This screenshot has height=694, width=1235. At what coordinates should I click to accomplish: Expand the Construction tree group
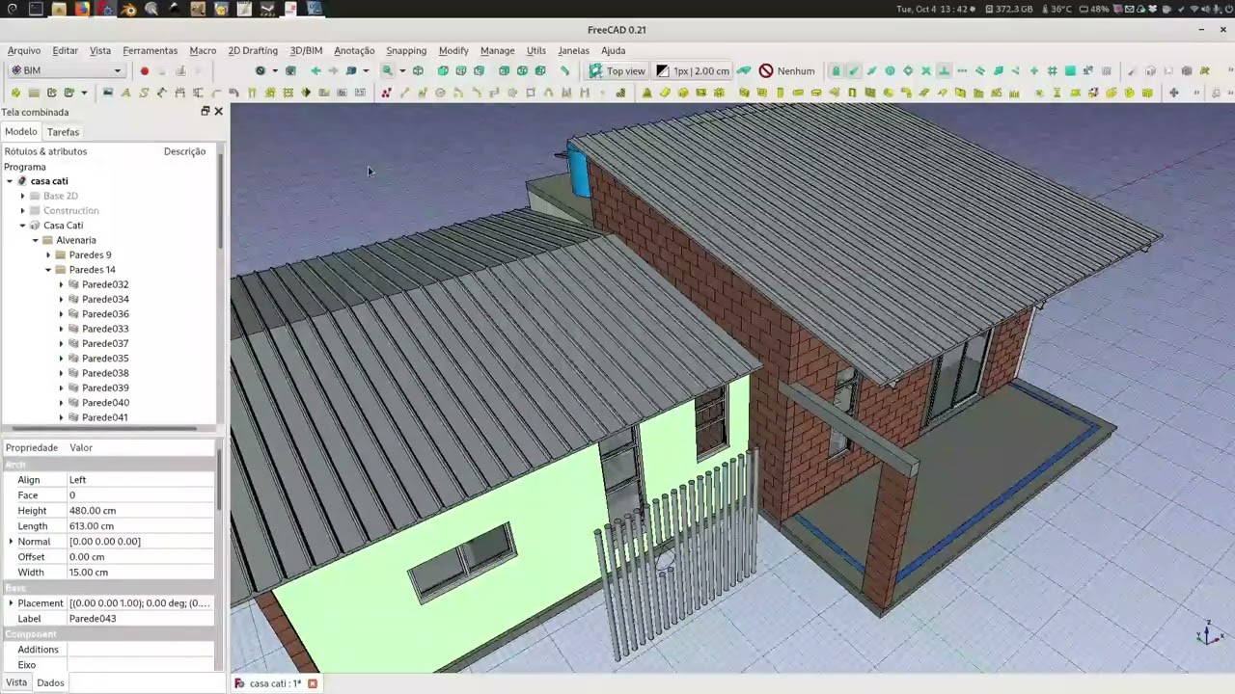[22, 210]
